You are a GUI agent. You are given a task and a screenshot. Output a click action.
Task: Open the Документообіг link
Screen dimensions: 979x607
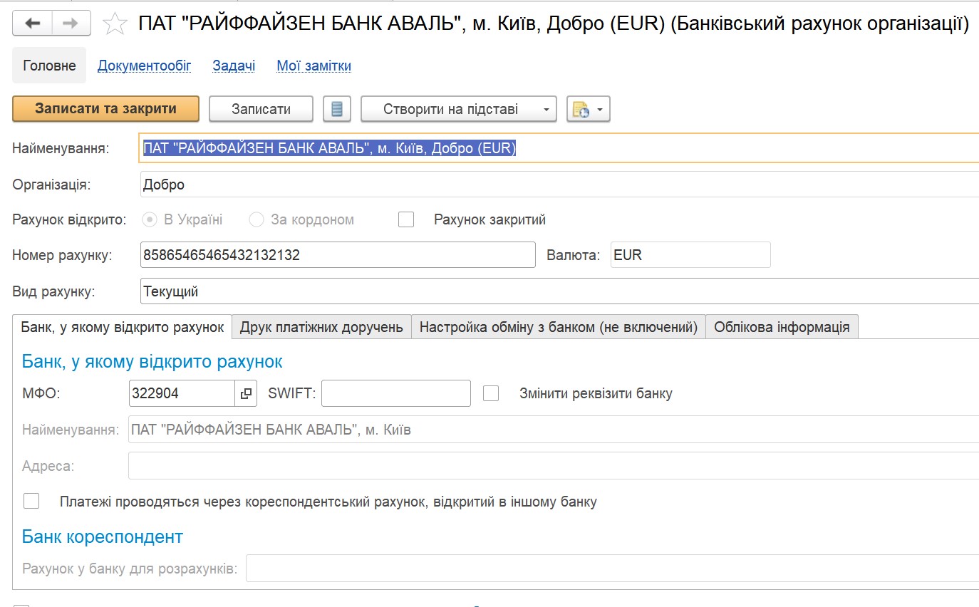[145, 66]
